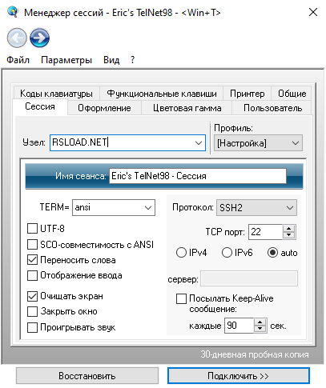Click the back arrow navigation icon
Screen dimensions: 326x388
tap(17, 38)
